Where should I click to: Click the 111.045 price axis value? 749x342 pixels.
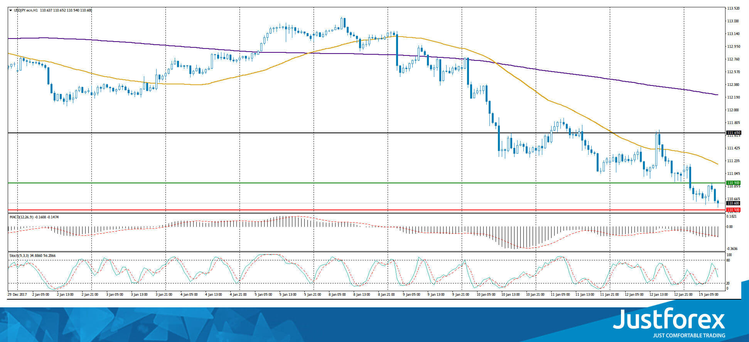point(734,174)
